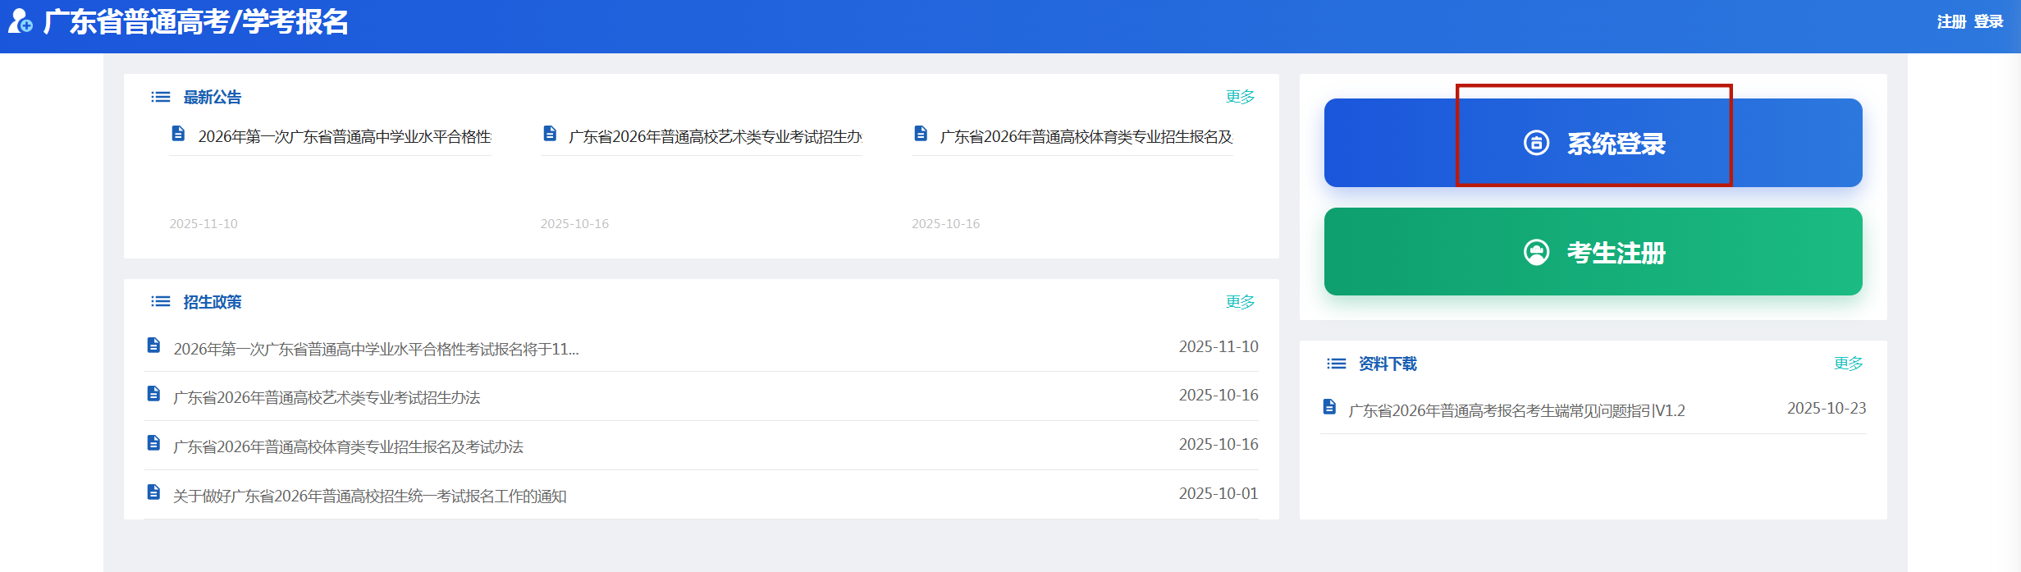Click the list icon next to 最新公告

tap(160, 98)
